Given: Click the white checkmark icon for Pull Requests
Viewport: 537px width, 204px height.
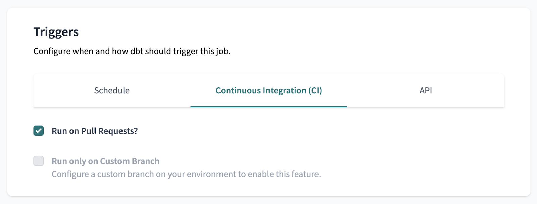Looking at the screenshot, I should point(39,131).
